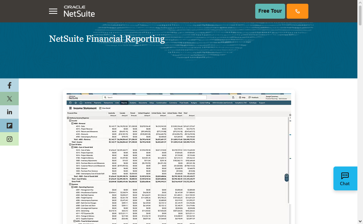Screen dimensions: 363x224
Task: Click the Income Statement report icon beside the title
Action: [70, 108]
